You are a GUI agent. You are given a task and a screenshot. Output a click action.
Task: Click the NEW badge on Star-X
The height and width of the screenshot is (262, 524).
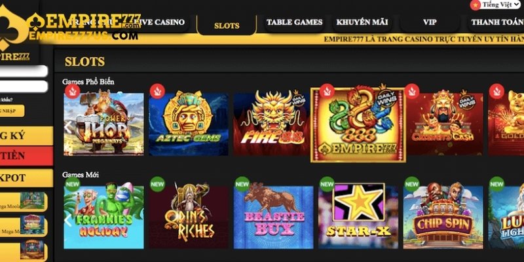[x=327, y=184]
